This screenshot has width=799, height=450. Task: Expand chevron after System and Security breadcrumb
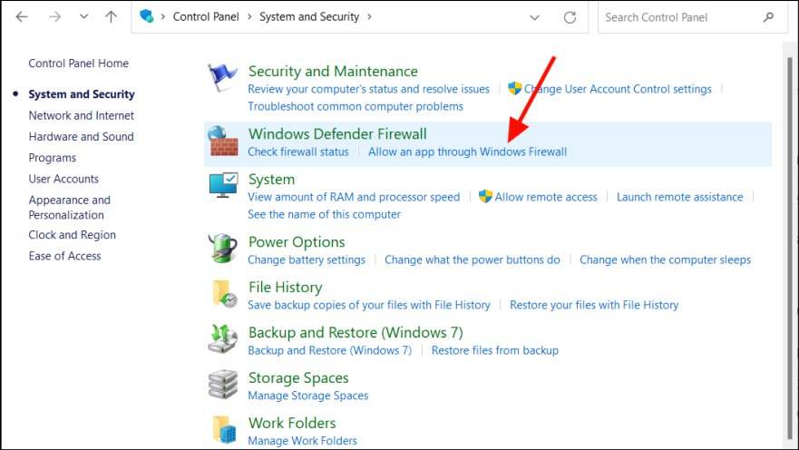(369, 17)
